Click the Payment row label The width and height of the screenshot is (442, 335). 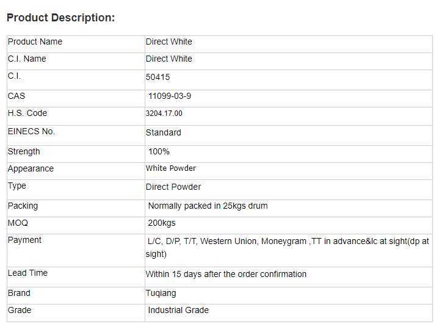coord(24,240)
